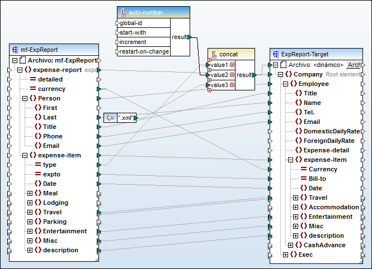Delete the value1 parameter in concat
The width and height of the screenshot is (372, 269).
click(232, 65)
